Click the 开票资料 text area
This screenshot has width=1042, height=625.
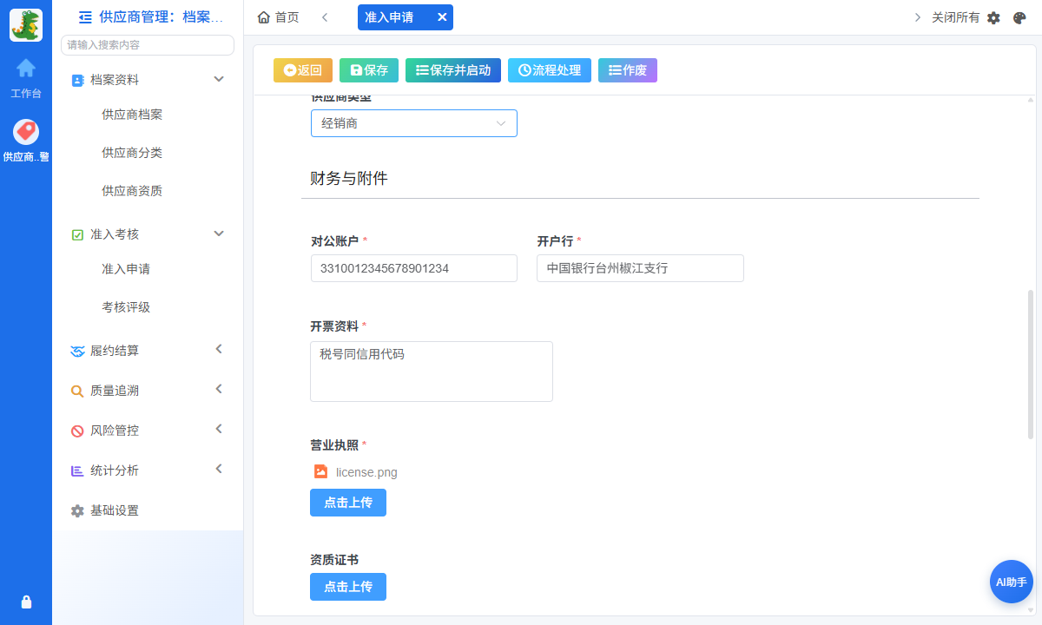[x=432, y=372]
